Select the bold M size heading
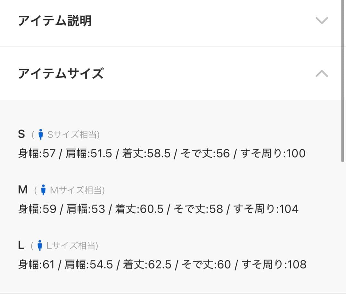 point(23,190)
